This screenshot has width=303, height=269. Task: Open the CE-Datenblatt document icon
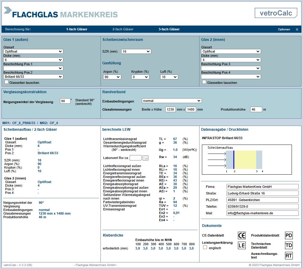(241, 236)
